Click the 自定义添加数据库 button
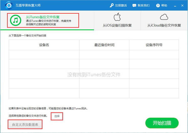Viewport: 188px width, 133px height. (25, 124)
